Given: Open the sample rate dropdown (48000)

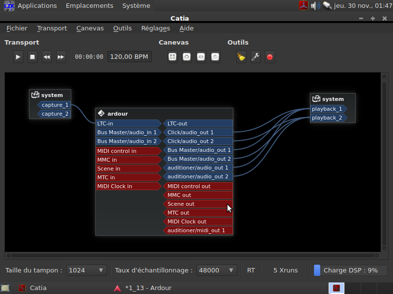Looking at the screenshot, I should click(x=217, y=270).
